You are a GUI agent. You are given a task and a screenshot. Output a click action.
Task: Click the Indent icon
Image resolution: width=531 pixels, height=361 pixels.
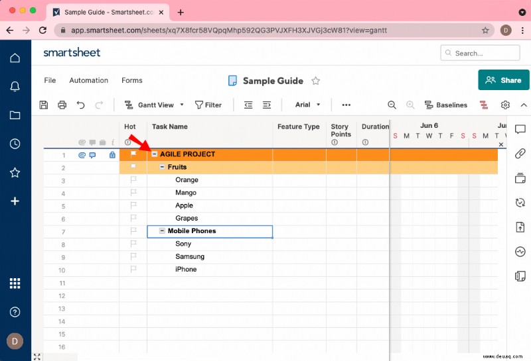267,105
